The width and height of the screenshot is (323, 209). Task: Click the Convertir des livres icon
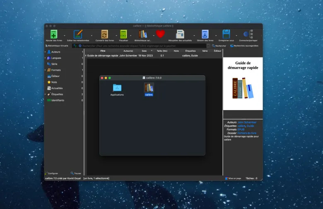click(105, 34)
